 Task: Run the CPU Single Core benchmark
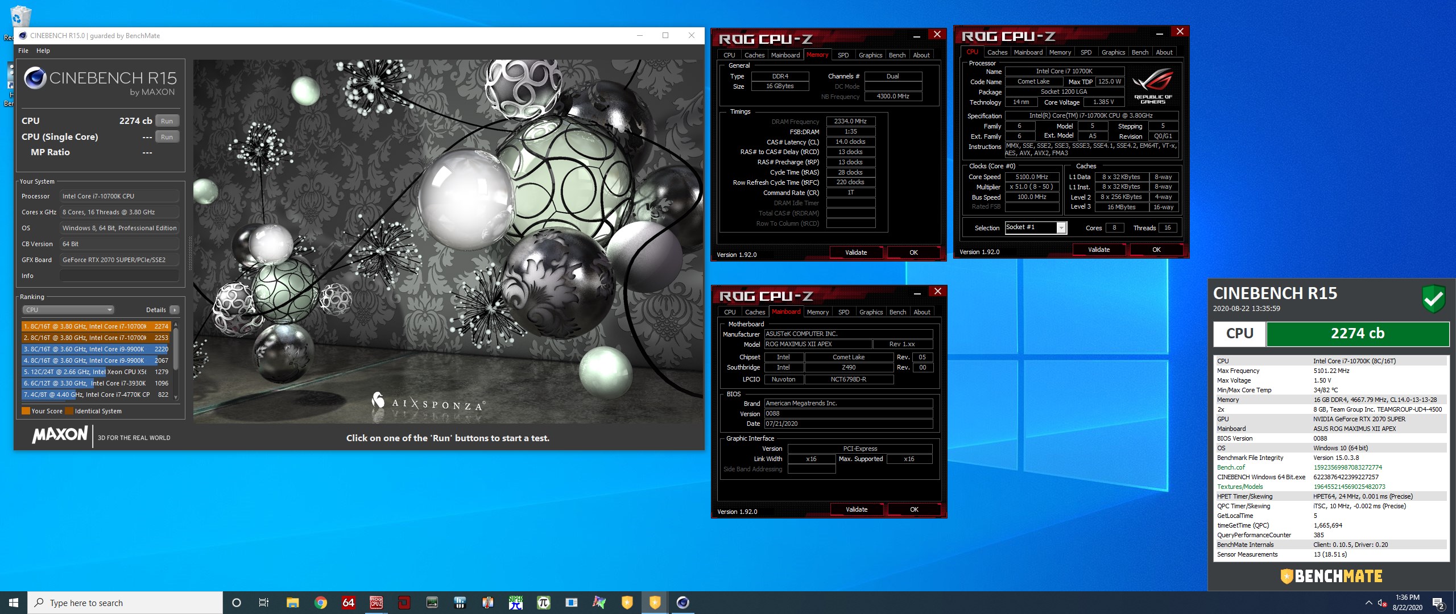[167, 136]
